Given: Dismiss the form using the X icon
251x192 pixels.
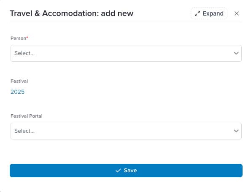Looking at the screenshot, I should [x=236, y=13].
